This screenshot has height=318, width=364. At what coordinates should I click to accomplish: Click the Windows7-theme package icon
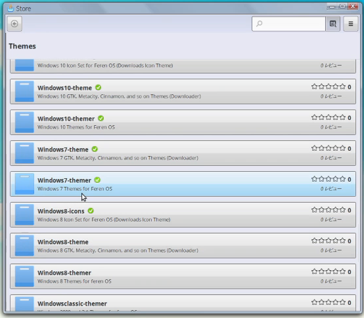point(24,153)
